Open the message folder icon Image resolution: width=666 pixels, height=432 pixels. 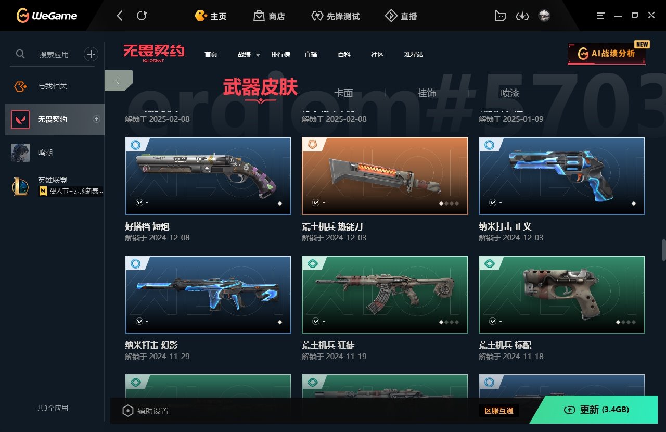pyautogui.click(x=500, y=16)
